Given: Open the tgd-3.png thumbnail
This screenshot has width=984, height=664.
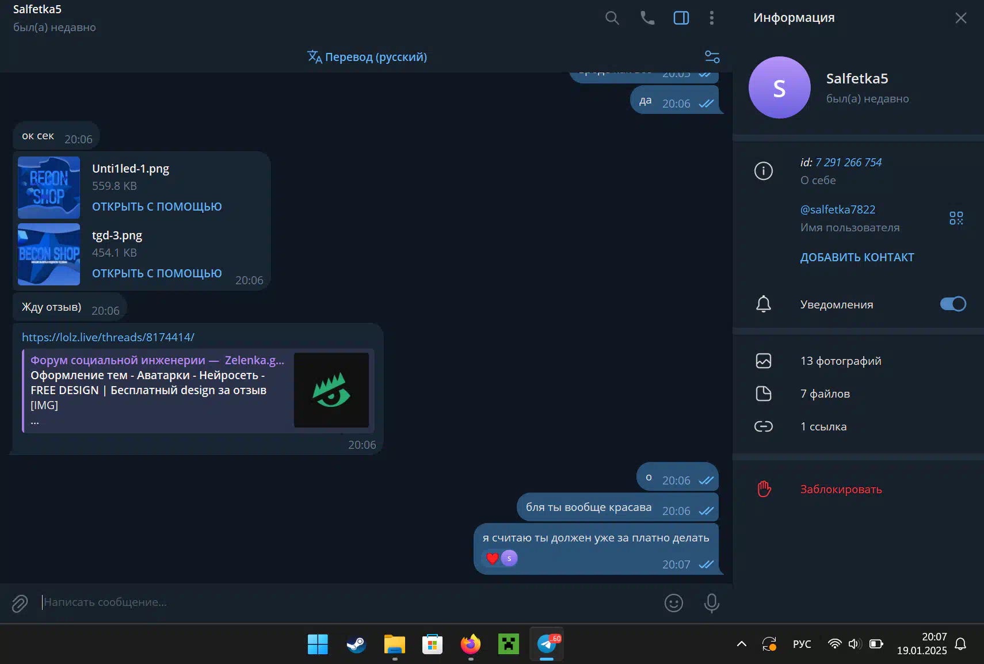Looking at the screenshot, I should (x=49, y=254).
